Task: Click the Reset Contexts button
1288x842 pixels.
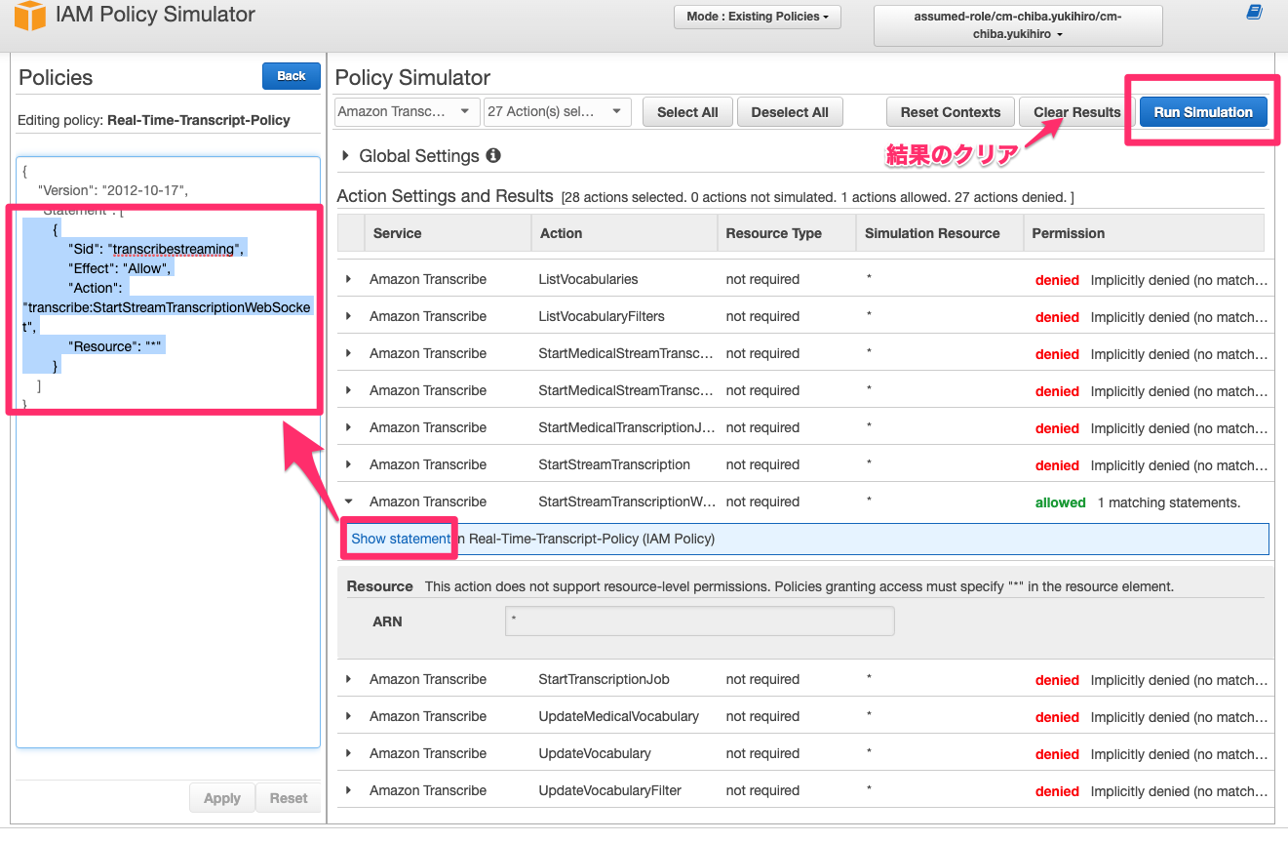Action: pyautogui.click(x=950, y=111)
